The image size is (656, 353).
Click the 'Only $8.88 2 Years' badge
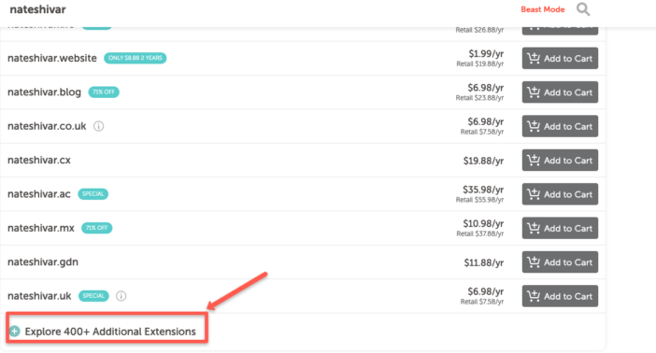(135, 58)
